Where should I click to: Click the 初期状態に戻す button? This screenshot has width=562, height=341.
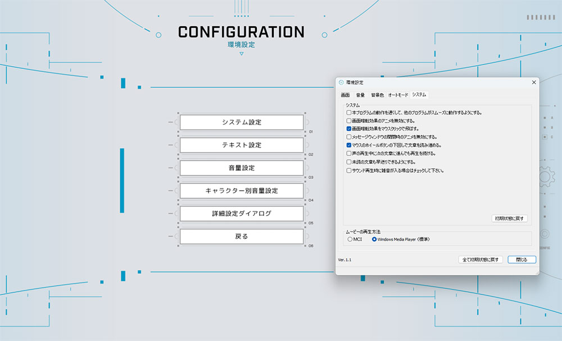(509, 218)
